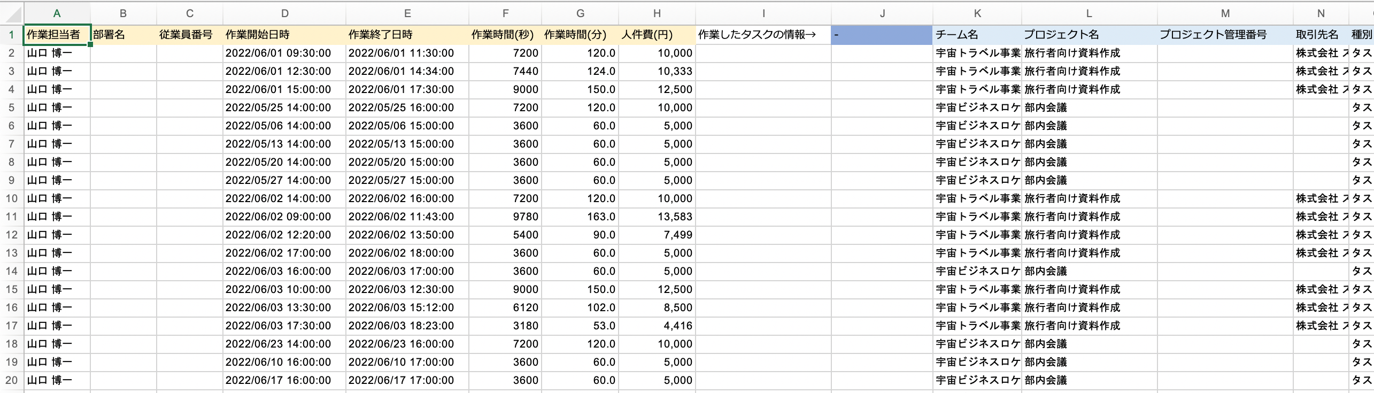Click the 4,416 labor cost cell
This screenshot has height=393, width=1374.
coord(657,326)
